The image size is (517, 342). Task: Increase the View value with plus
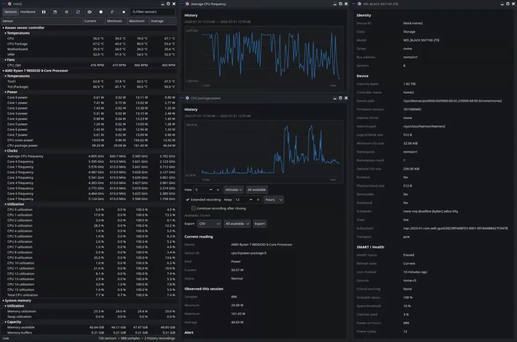tap(218, 190)
